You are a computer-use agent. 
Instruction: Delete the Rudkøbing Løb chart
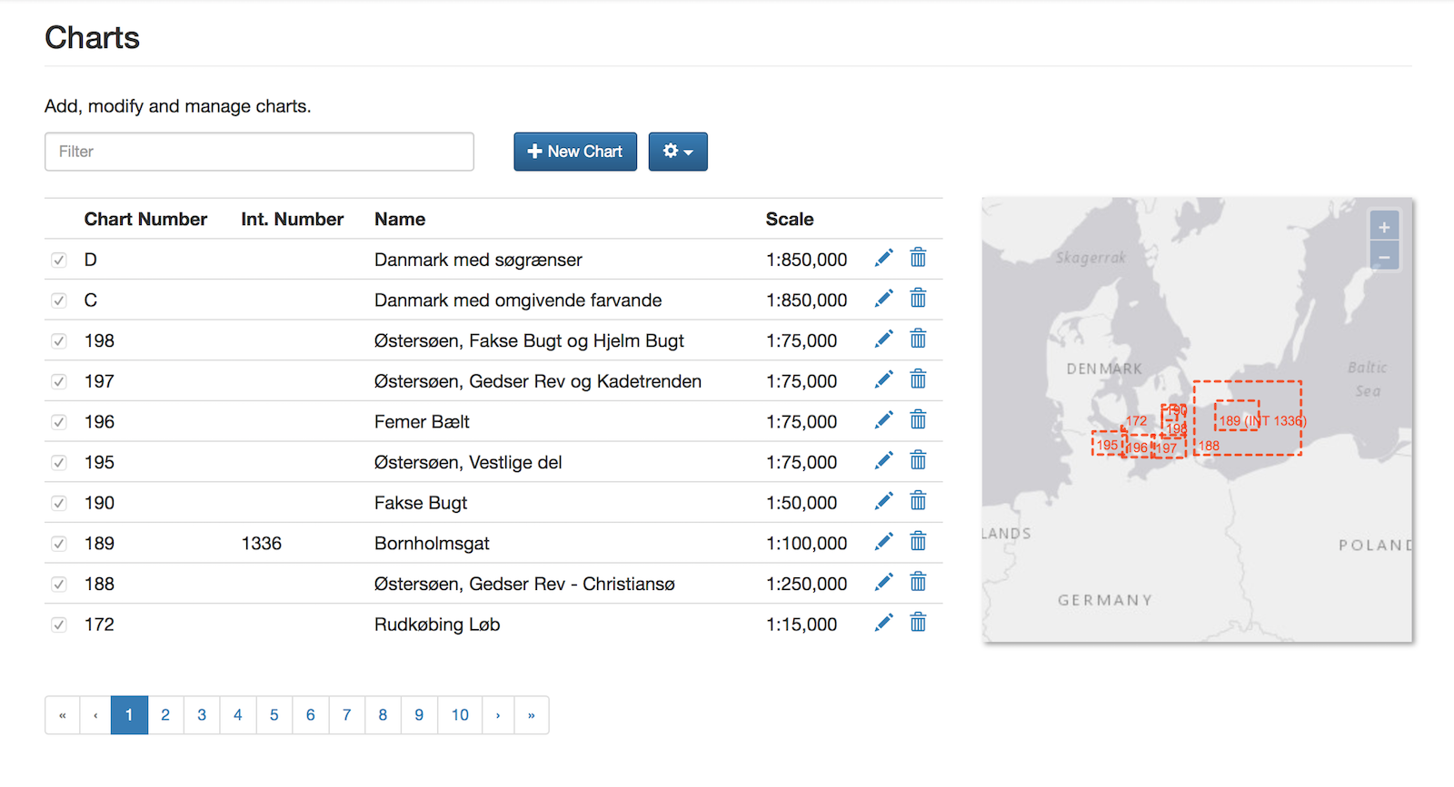918,622
